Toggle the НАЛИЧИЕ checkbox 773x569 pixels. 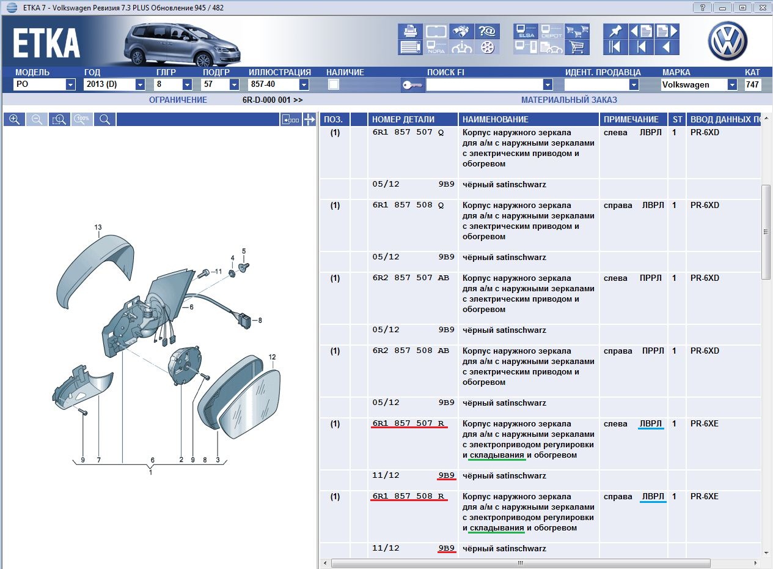coord(334,85)
